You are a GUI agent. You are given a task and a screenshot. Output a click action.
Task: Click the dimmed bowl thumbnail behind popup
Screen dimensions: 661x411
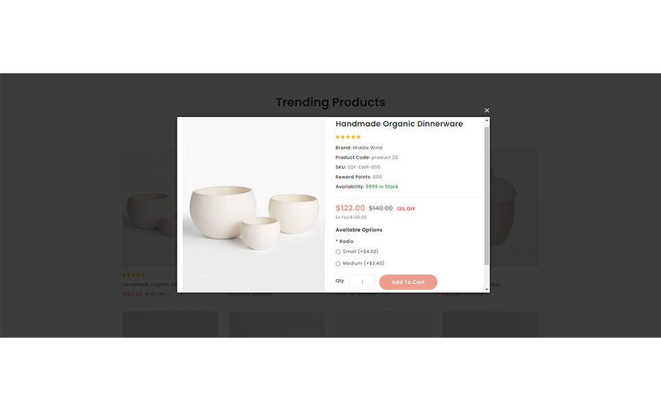(x=149, y=207)
